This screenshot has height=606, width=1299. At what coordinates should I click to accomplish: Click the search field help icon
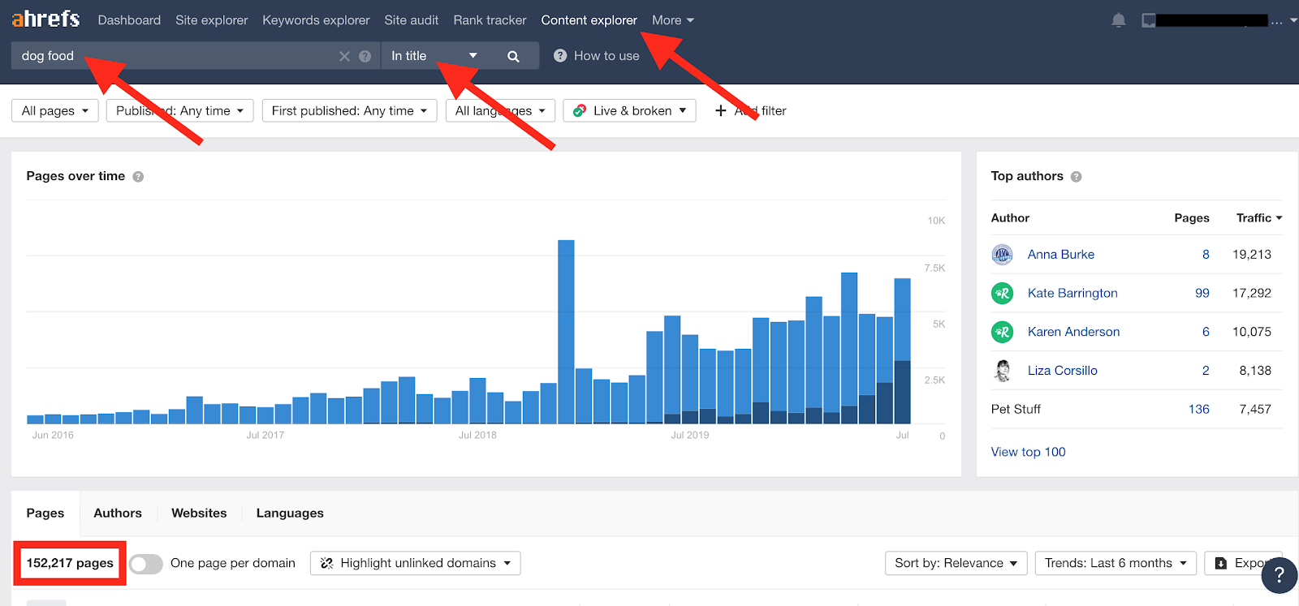(x=365, y=56)
